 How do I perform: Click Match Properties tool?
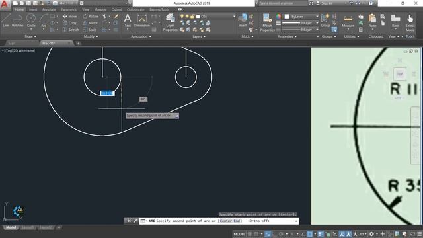pyautogui.click(x=267, y=22)
